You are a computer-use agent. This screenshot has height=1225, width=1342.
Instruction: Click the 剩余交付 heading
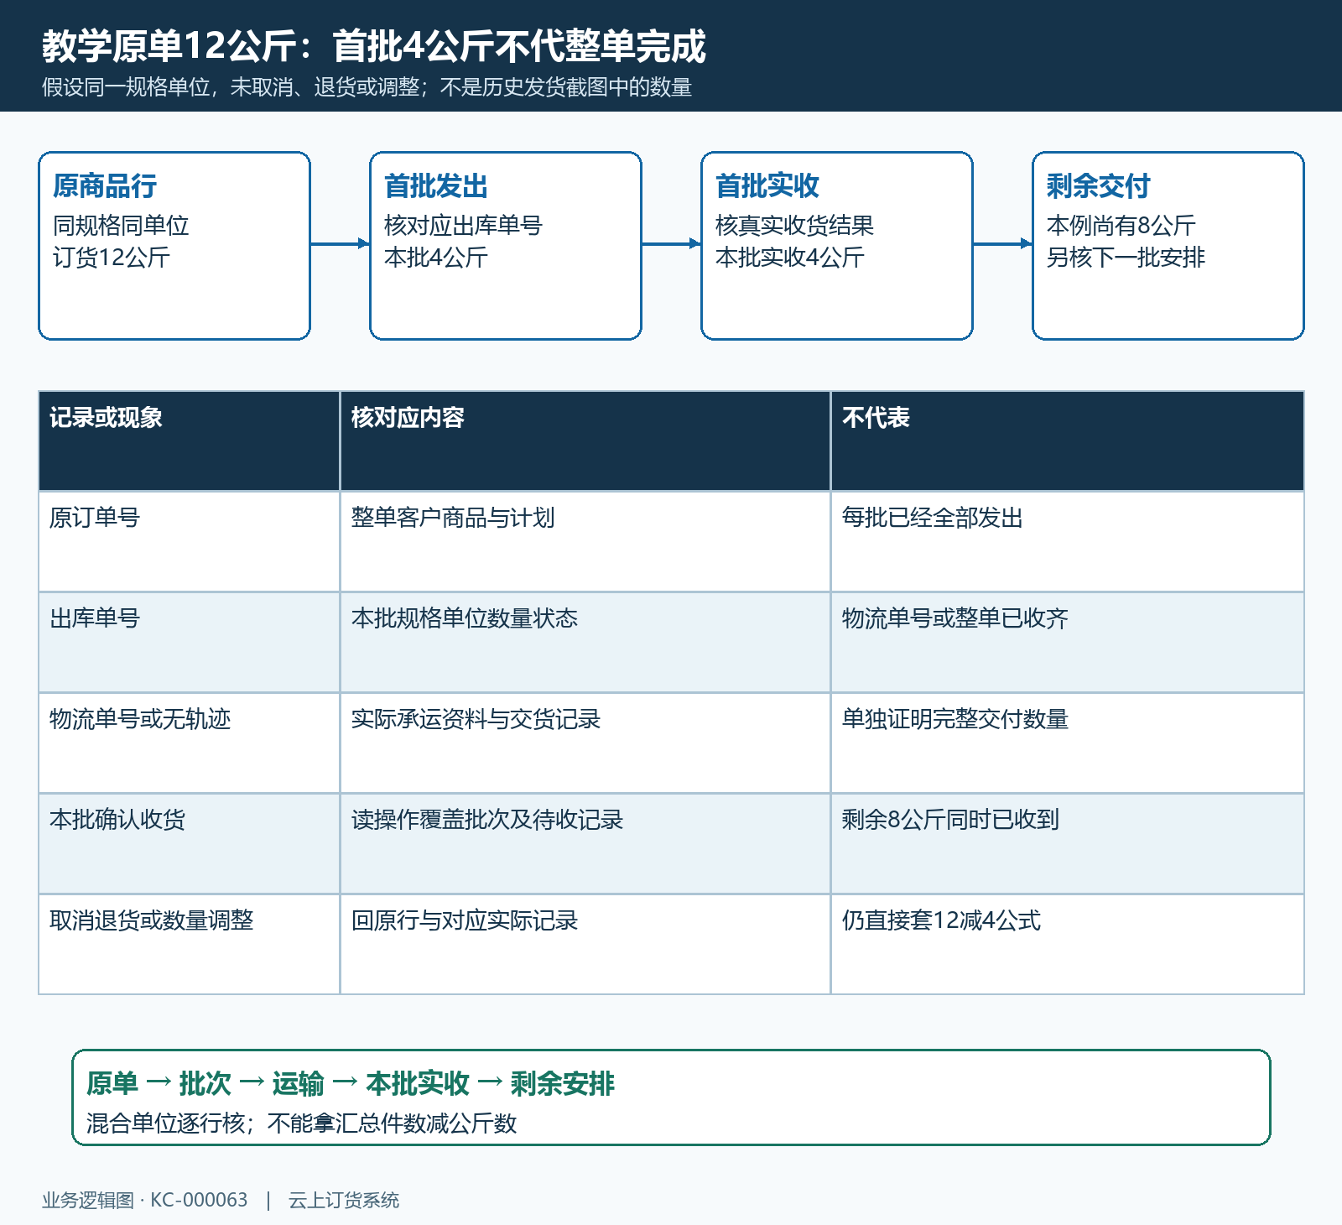(x=1098, y=186)
